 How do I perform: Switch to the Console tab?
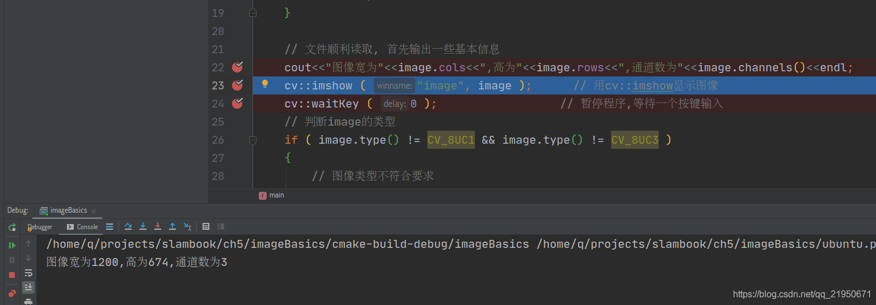[82, 227]
